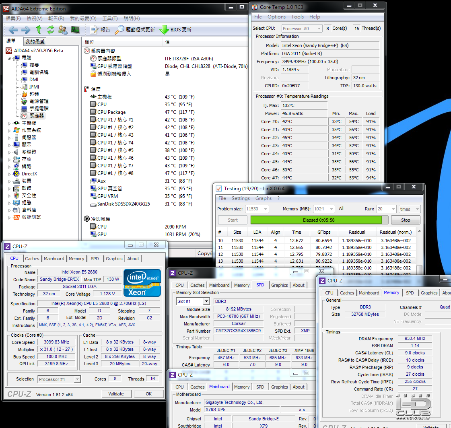Screen dimensions: 451x428
Task: Click the AIDA64 back arrow toolbar icon
Action: click(x=13, y=30)
